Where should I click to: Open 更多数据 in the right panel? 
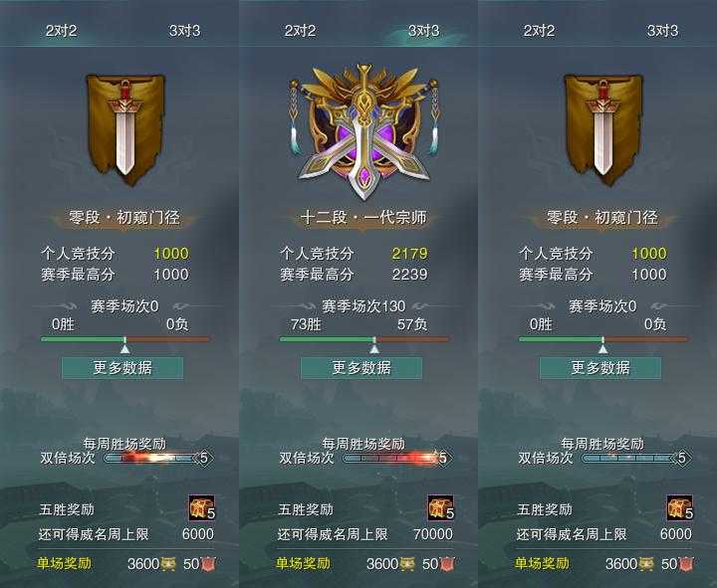(600, 368)
